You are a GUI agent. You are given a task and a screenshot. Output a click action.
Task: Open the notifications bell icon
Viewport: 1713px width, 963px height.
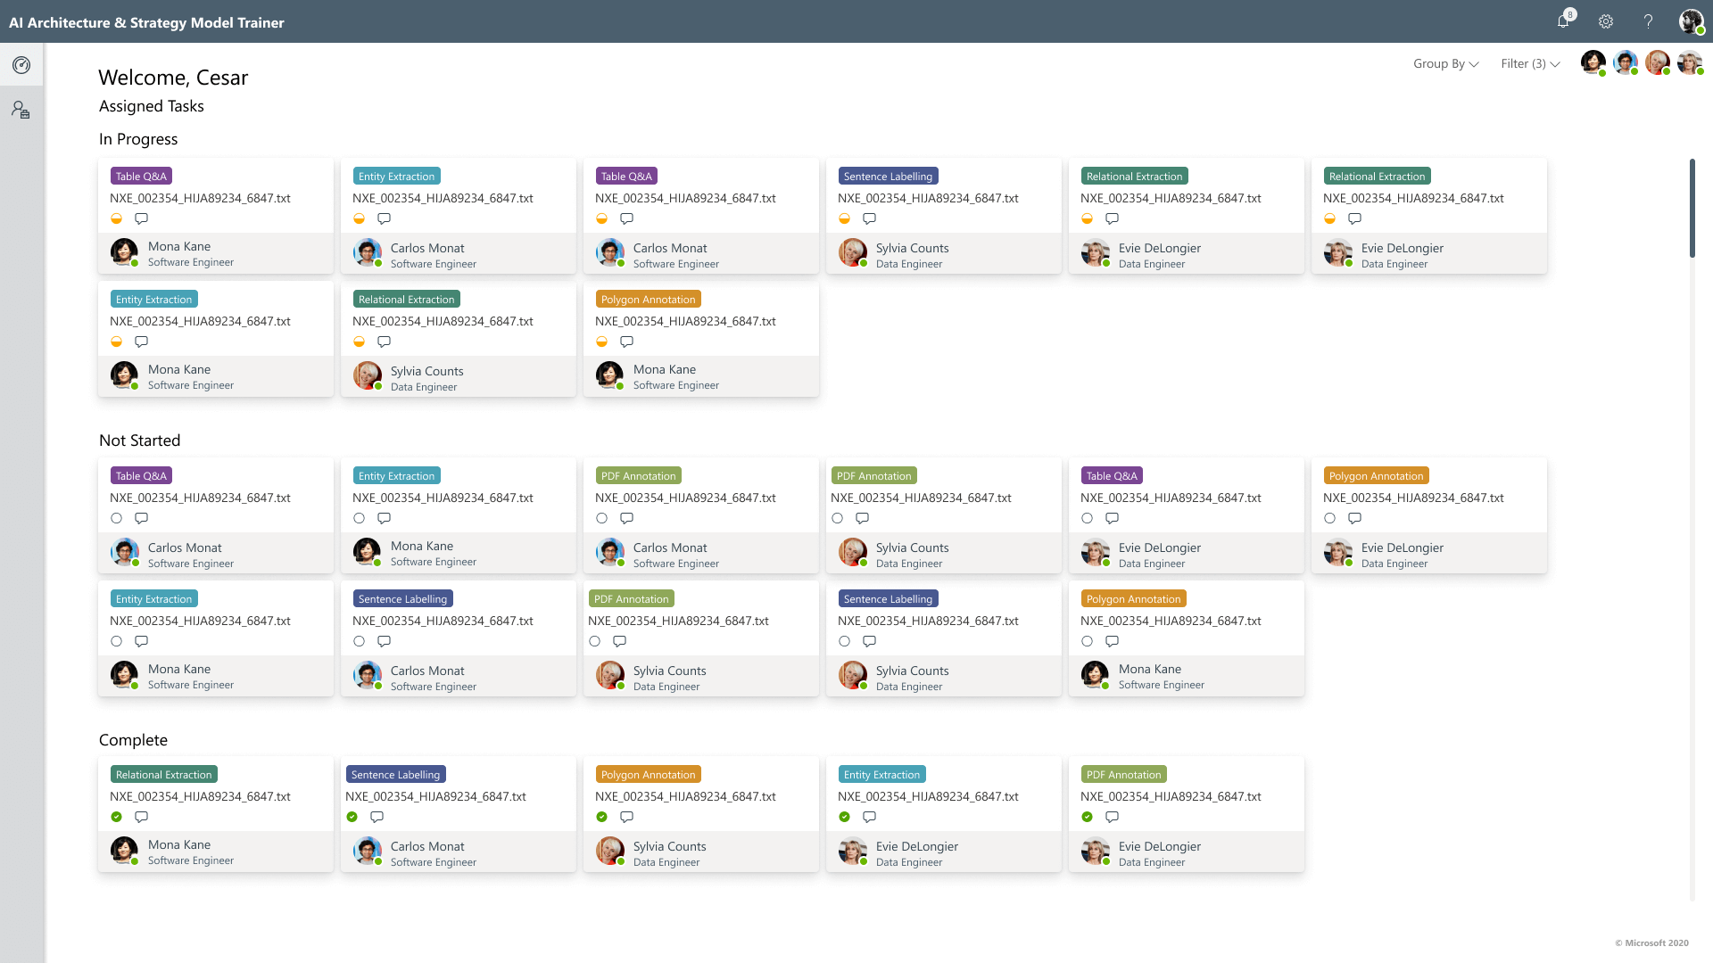[1563, 21]
